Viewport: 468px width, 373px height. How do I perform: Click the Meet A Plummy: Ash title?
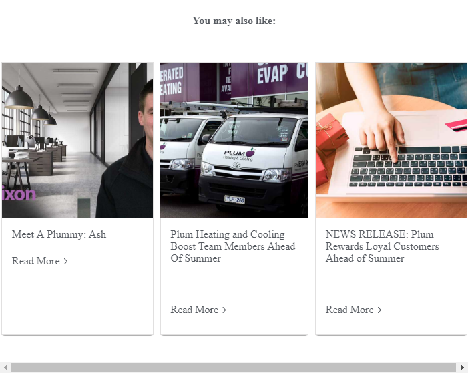pyautogui.click(x=59, y=234)
